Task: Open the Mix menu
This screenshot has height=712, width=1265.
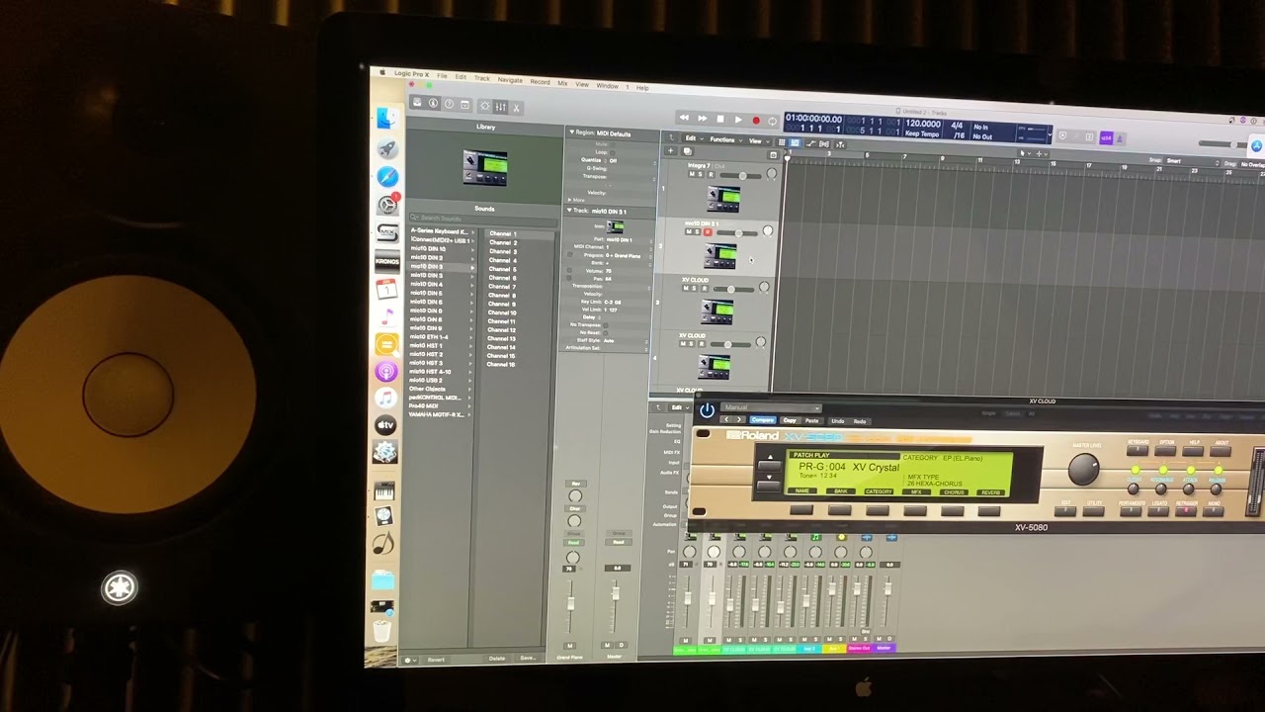Action: click(x=562, y=83)
